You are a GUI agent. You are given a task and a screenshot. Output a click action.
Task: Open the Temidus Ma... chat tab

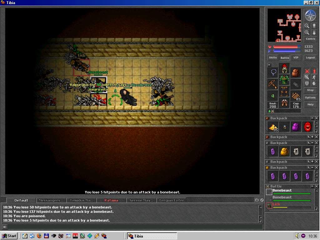click(81, 200)
